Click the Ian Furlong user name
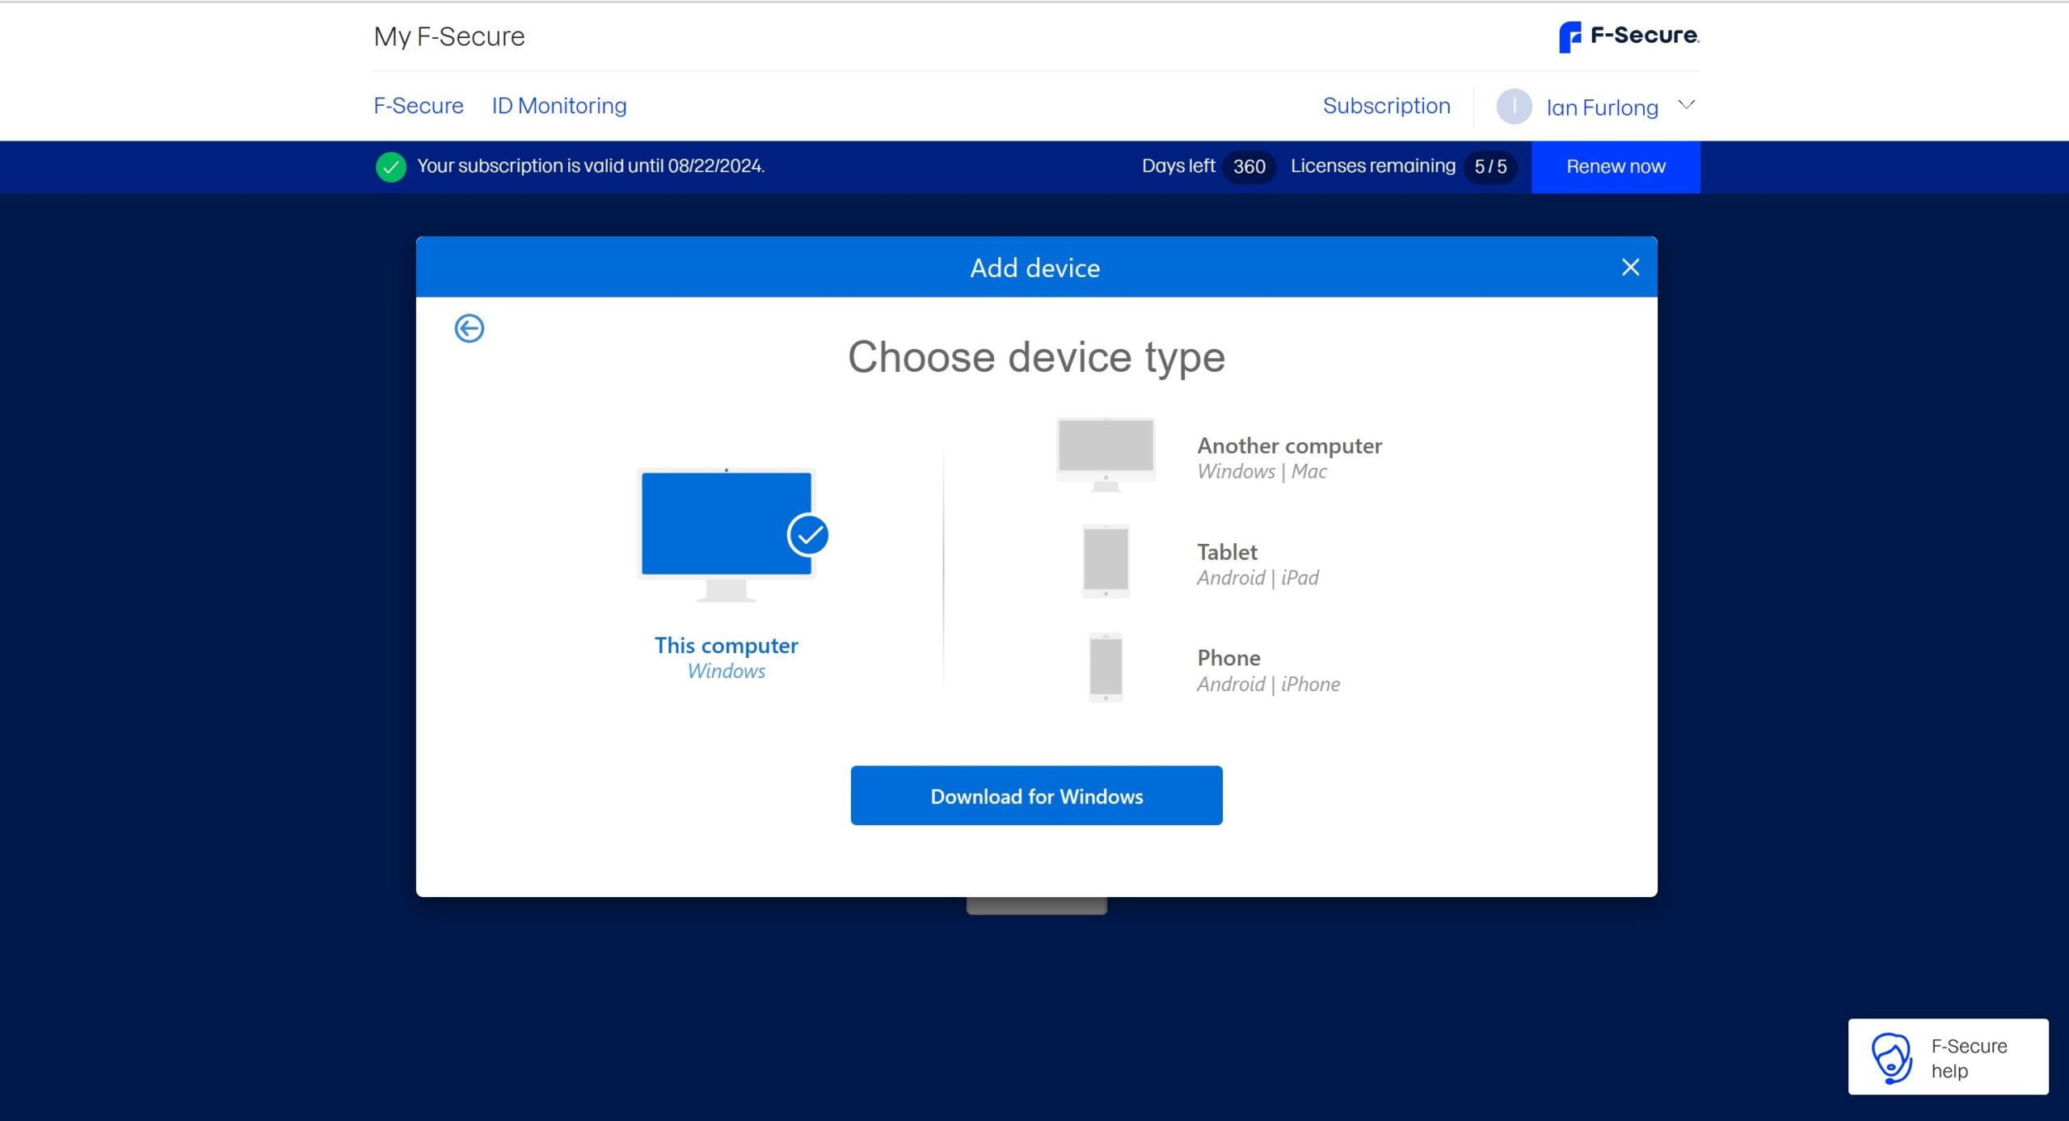2069x1121 pixels. coord(1602,107)
